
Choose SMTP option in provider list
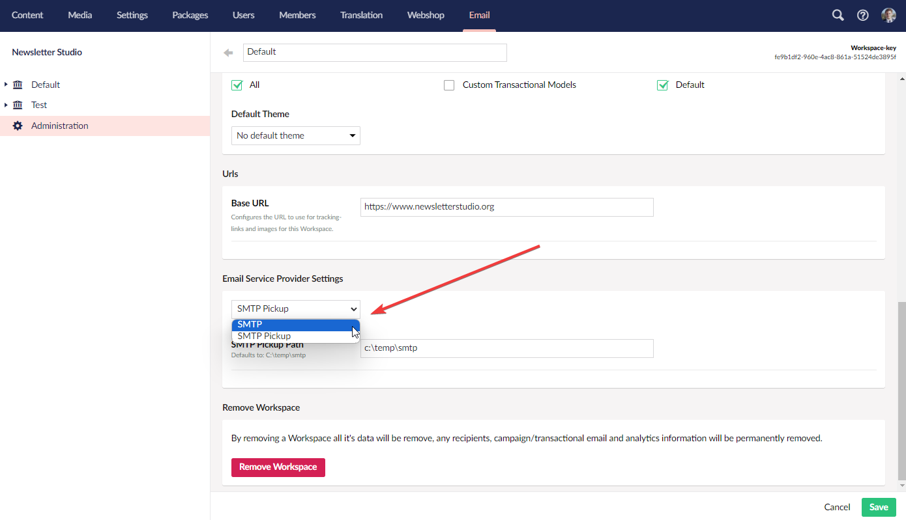[x=296, y=324]
